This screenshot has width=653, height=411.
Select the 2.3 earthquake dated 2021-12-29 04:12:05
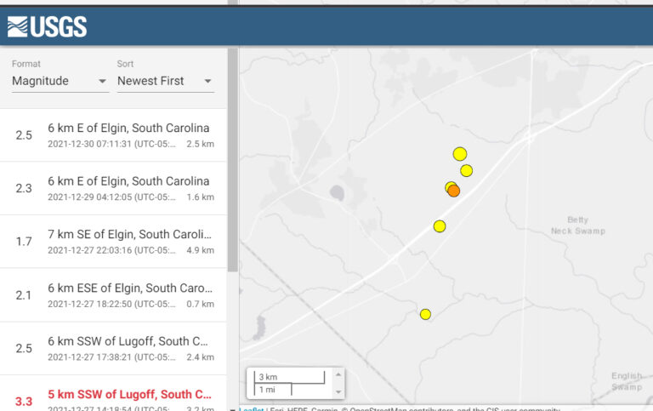click(113, 188)
